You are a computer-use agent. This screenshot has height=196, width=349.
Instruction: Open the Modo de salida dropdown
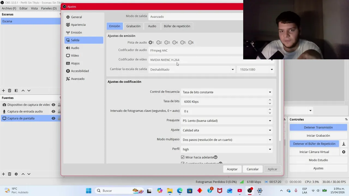tap(196, 17)
